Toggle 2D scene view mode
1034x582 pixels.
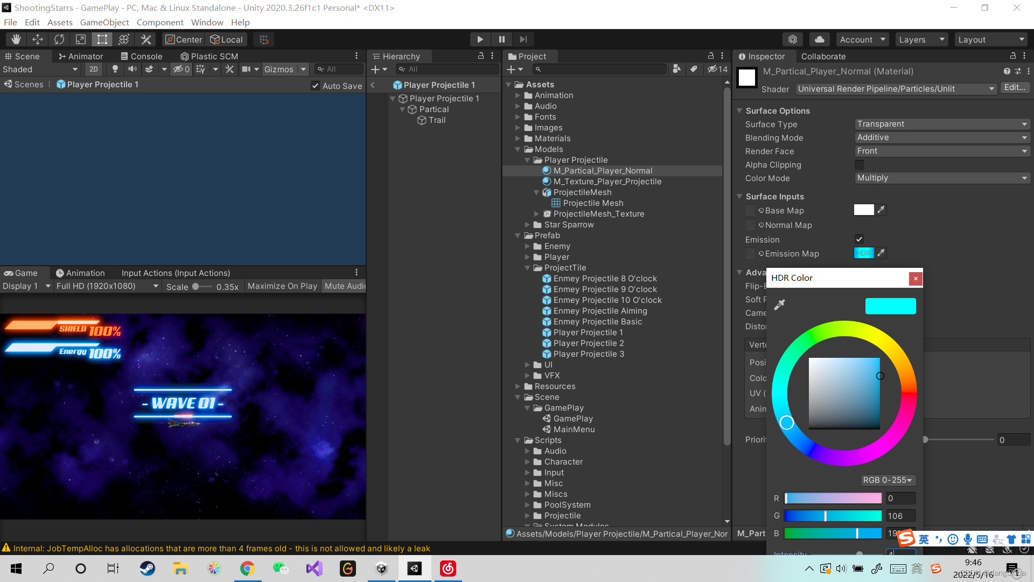point(94,69)
